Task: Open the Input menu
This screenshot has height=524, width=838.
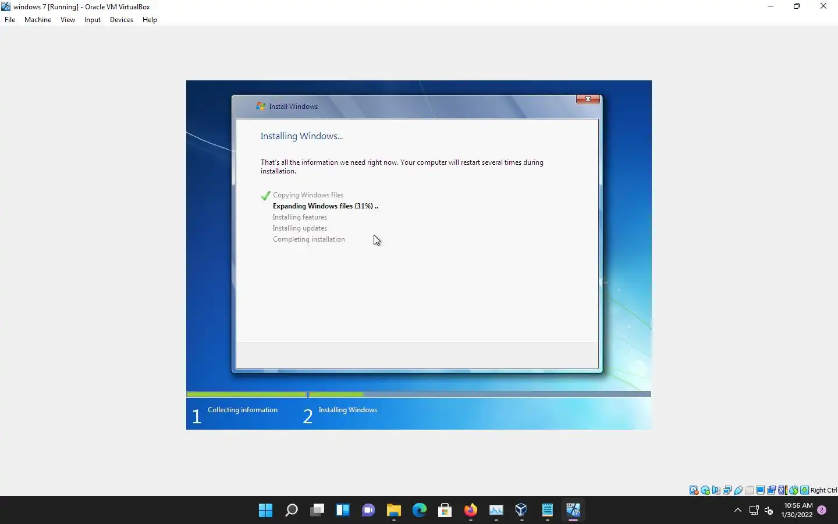Action: 92,19
